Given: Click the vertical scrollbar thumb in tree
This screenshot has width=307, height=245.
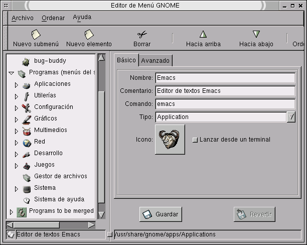Looking at the screenshot, I should (x=101, y=147).
